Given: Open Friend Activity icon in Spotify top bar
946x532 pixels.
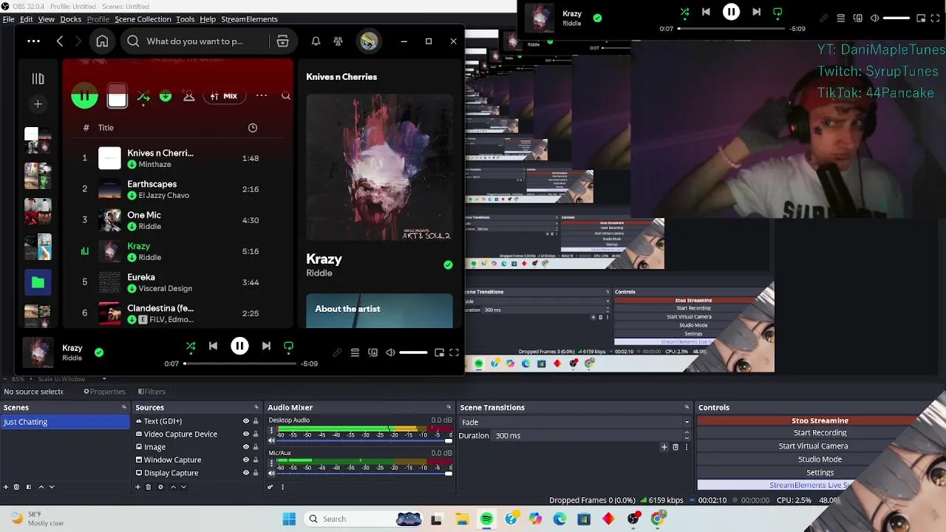Looking at the screenshot, I should (x=338, y=41).
